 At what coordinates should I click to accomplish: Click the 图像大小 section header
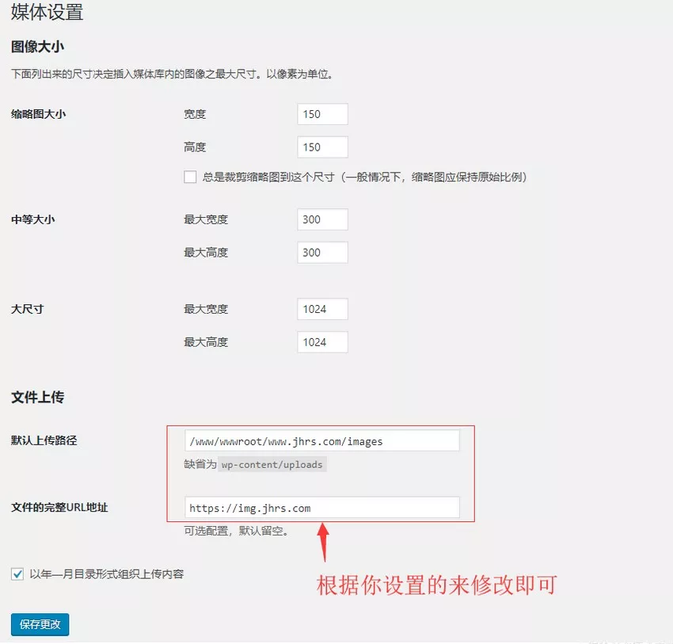click(x=37, y=47)
